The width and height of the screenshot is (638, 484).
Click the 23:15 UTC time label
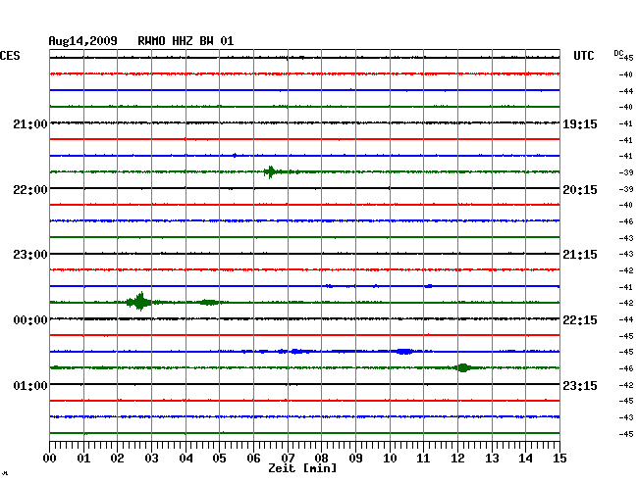pyautogui.click(x=580, y=385)
